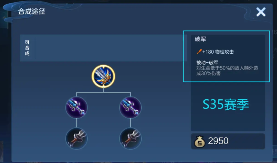Select the 破军 item icon atop the tree
The width and height of the screenshot is (277, 163).
[x=103, y=76]
